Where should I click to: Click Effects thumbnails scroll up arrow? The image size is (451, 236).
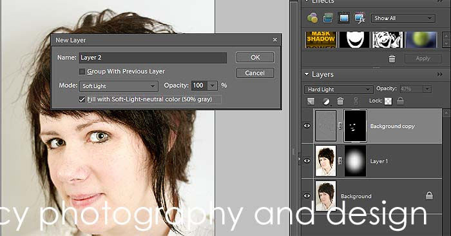click(446, 36)
